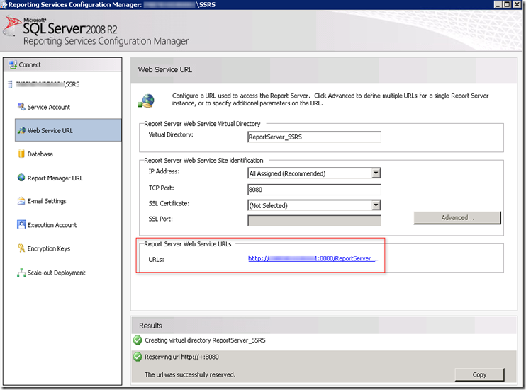Screen dimensions: 526x390
Task: Select the Reserving url result row
Action: 284,357
